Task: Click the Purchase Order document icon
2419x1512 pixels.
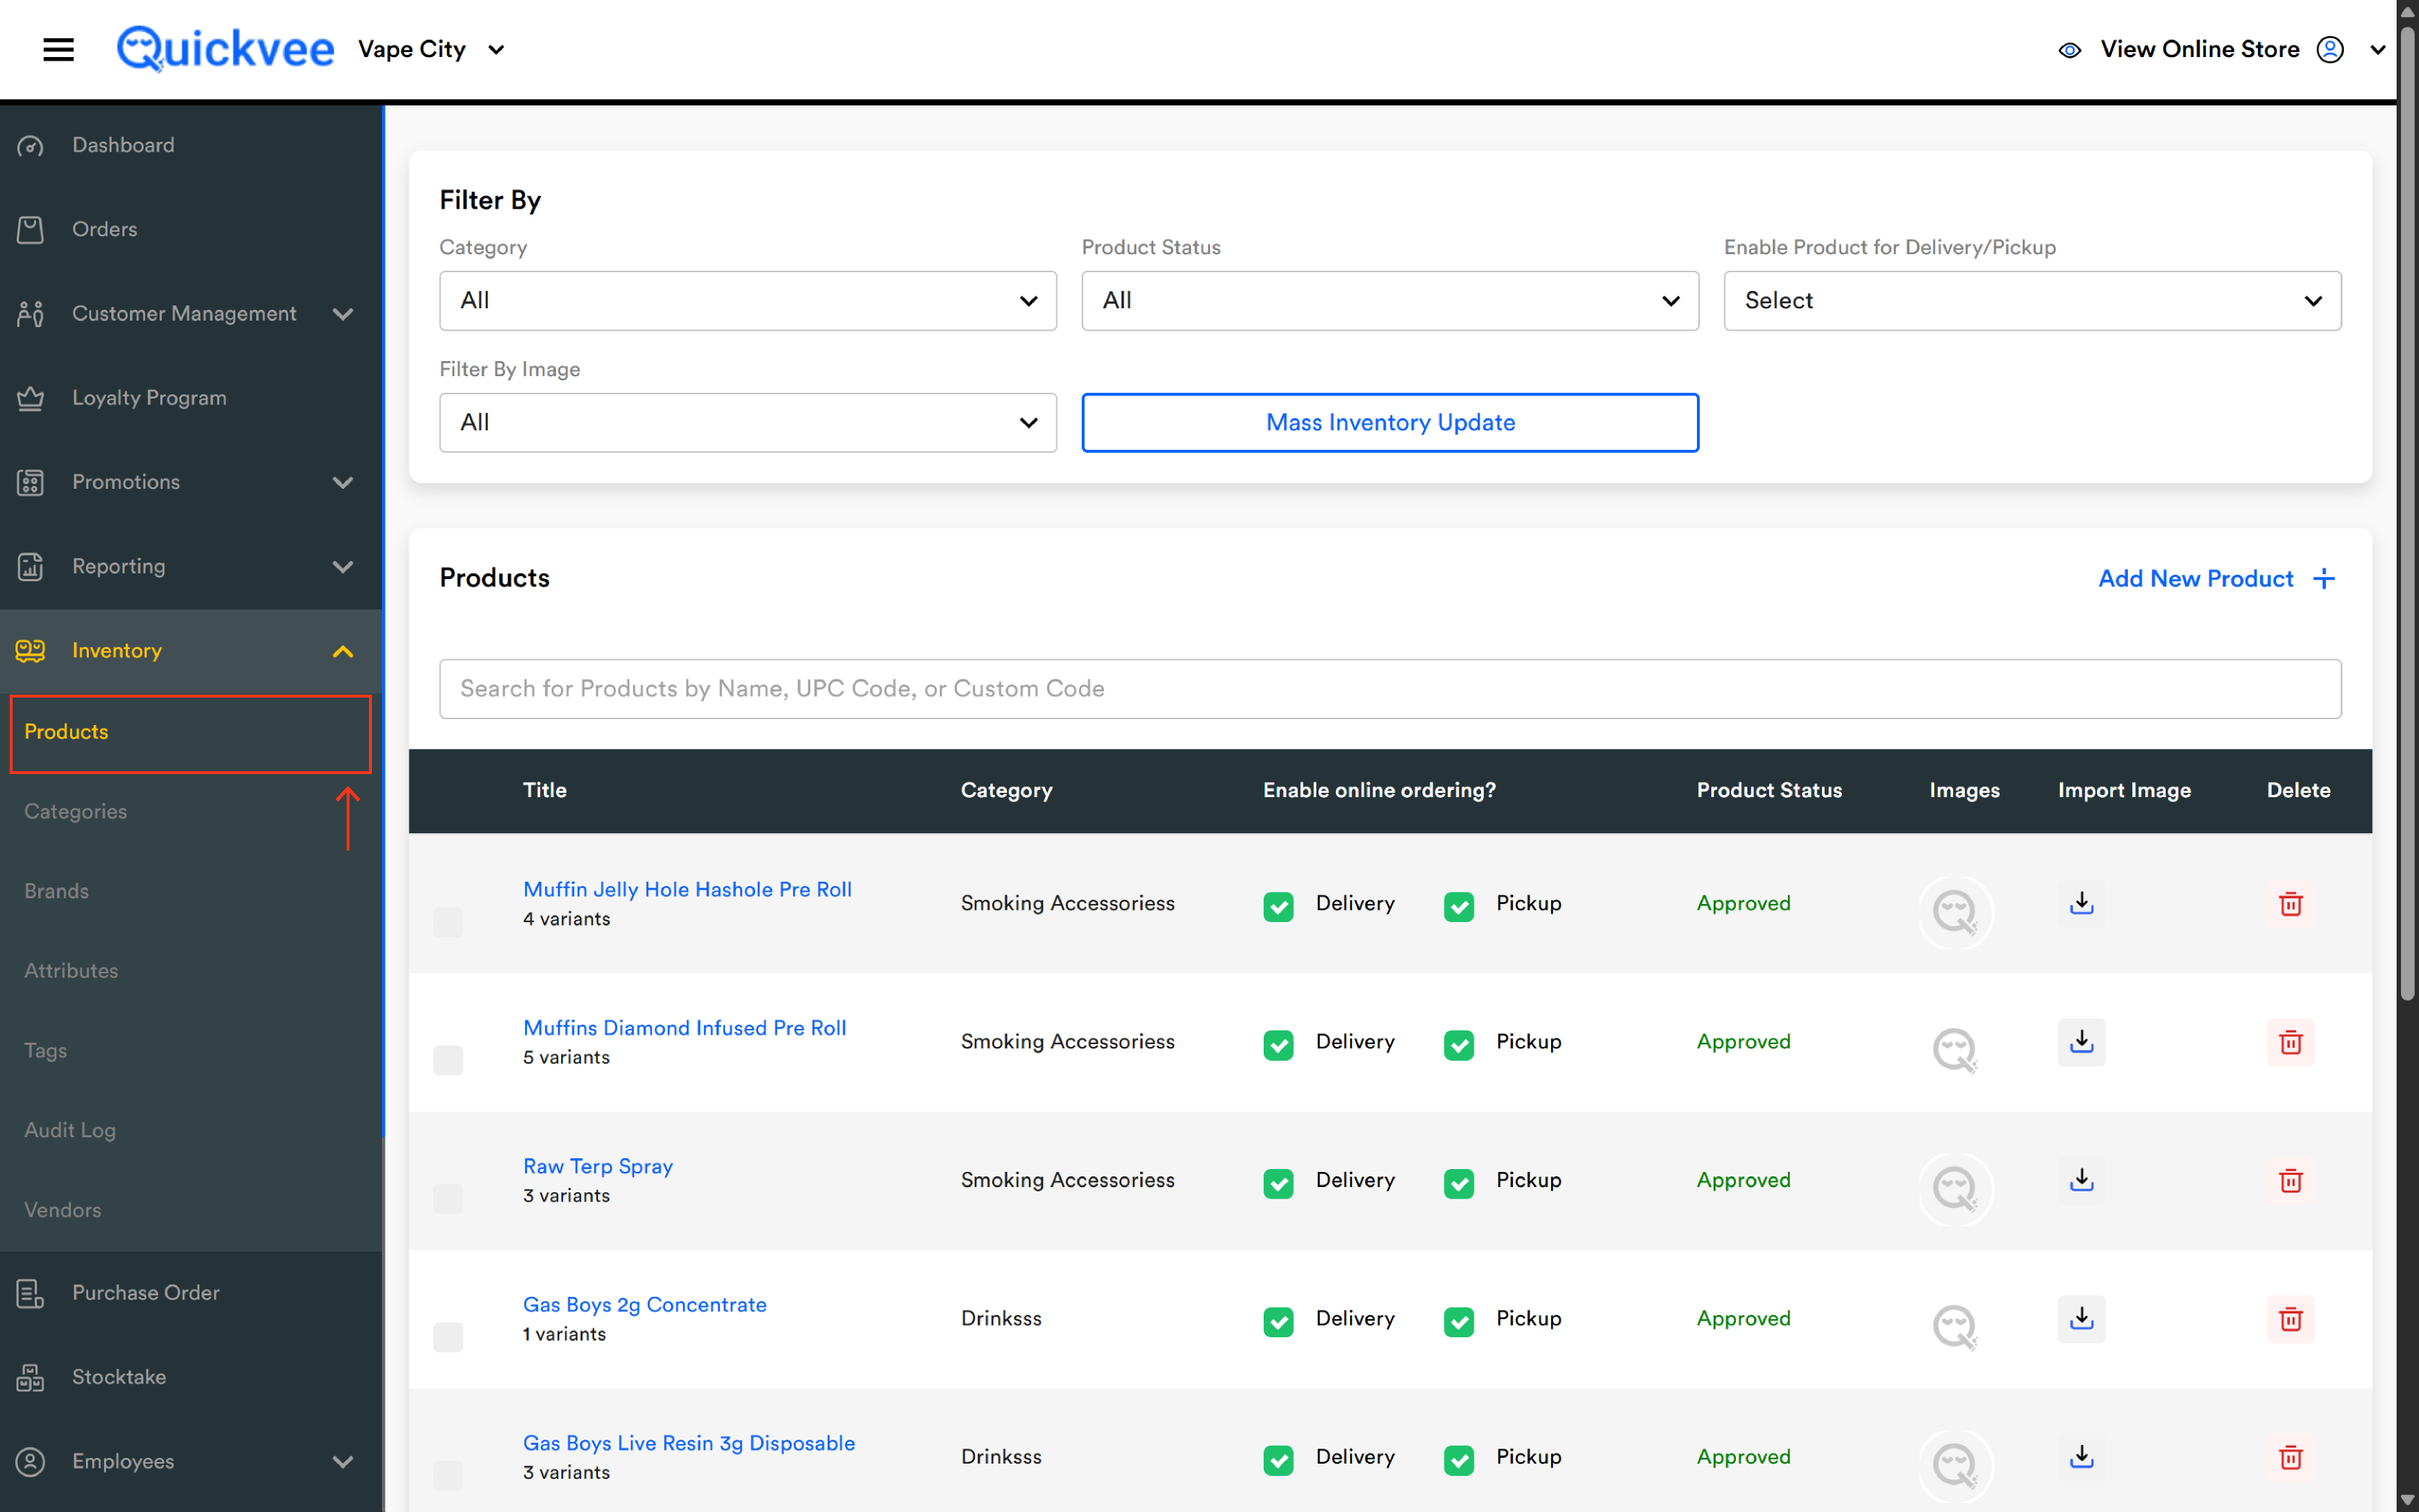Action: tap(30, 1293)
